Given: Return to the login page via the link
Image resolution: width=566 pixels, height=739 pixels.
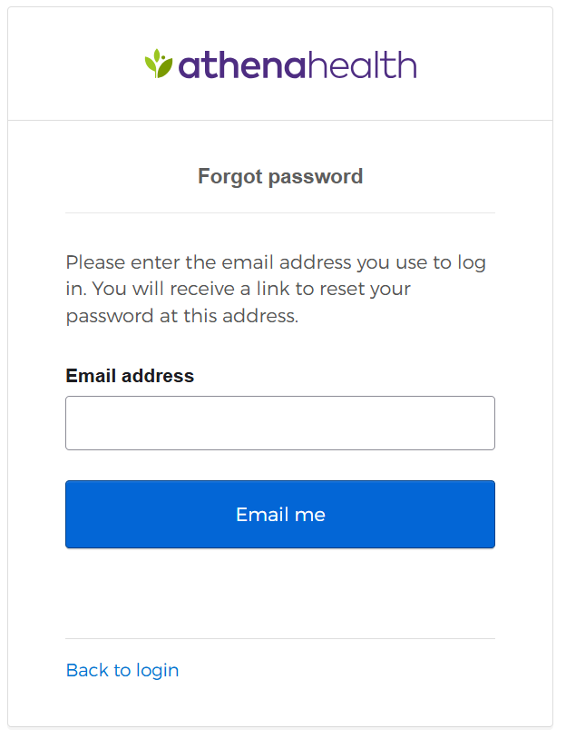Looking at the screenshot, I should [x=122, y=670].
